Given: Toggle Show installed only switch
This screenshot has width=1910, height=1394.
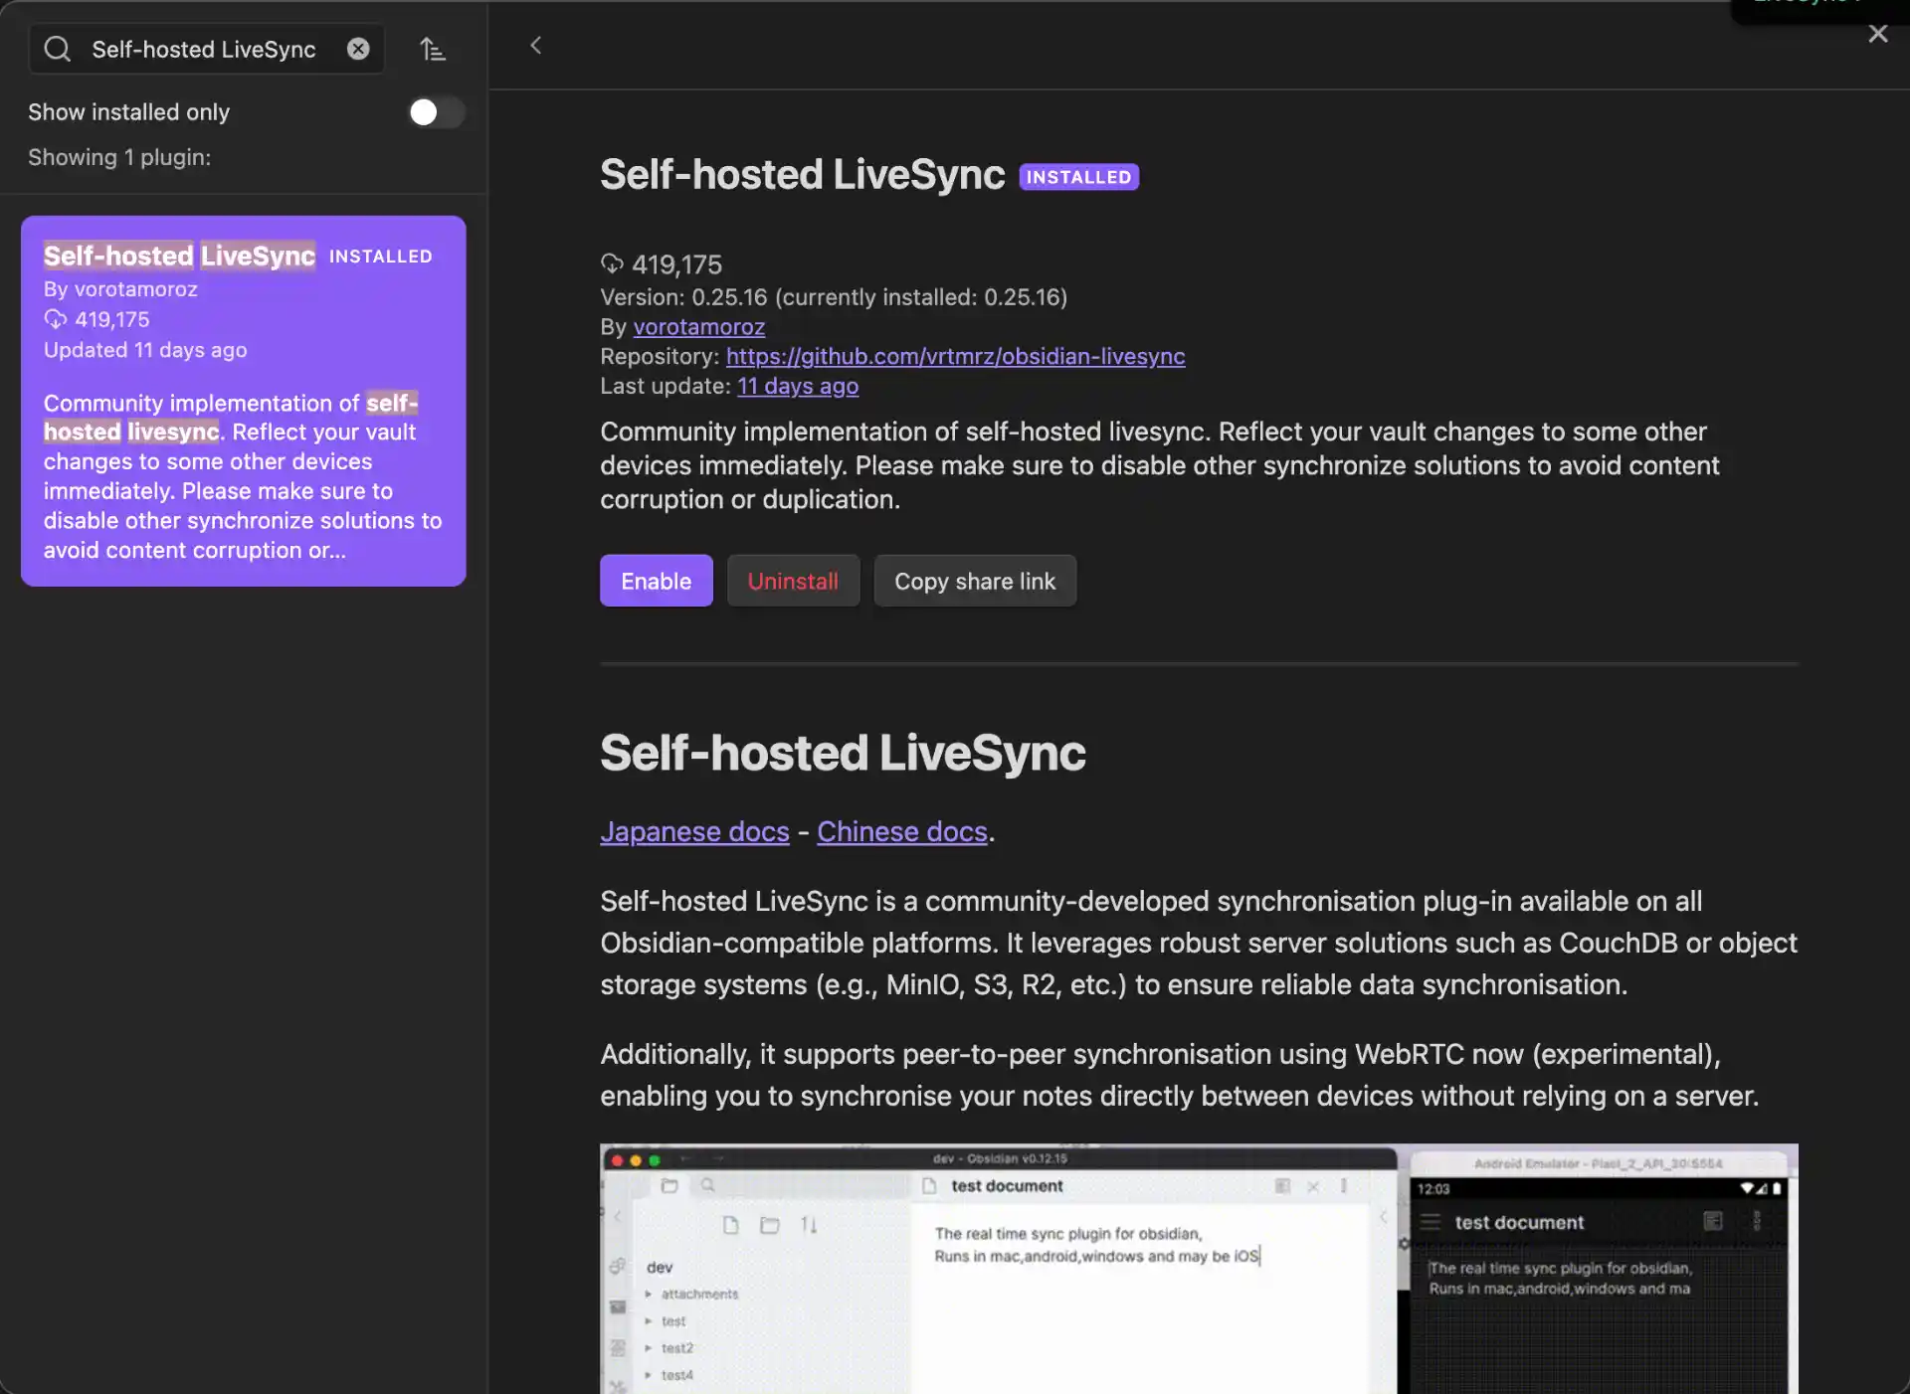Looking at the screenshot, I should 436,112.
